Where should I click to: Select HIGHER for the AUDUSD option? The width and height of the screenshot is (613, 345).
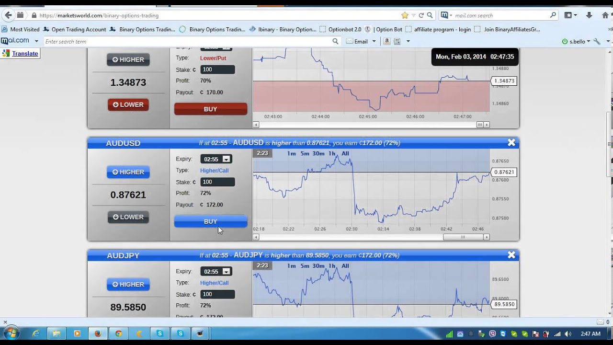pyautogui.click(x=128, y=172)
